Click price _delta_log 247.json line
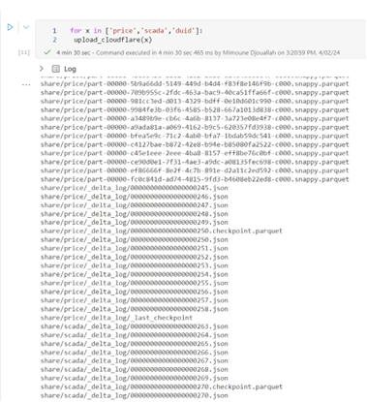Viewport: 367px width, 402px height. [x=135, y=205]
